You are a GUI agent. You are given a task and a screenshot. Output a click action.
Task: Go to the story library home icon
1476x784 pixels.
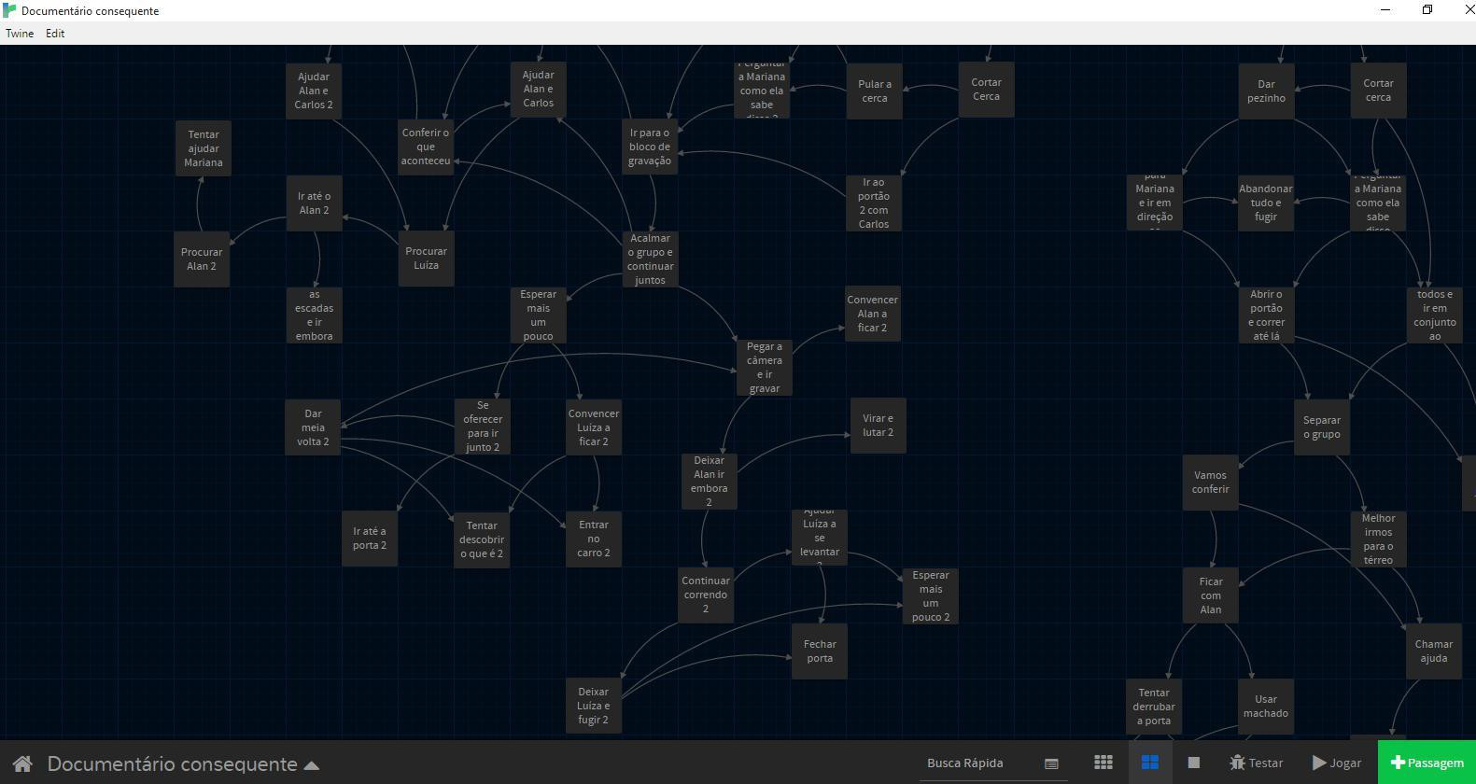click(x=22, y=763)
